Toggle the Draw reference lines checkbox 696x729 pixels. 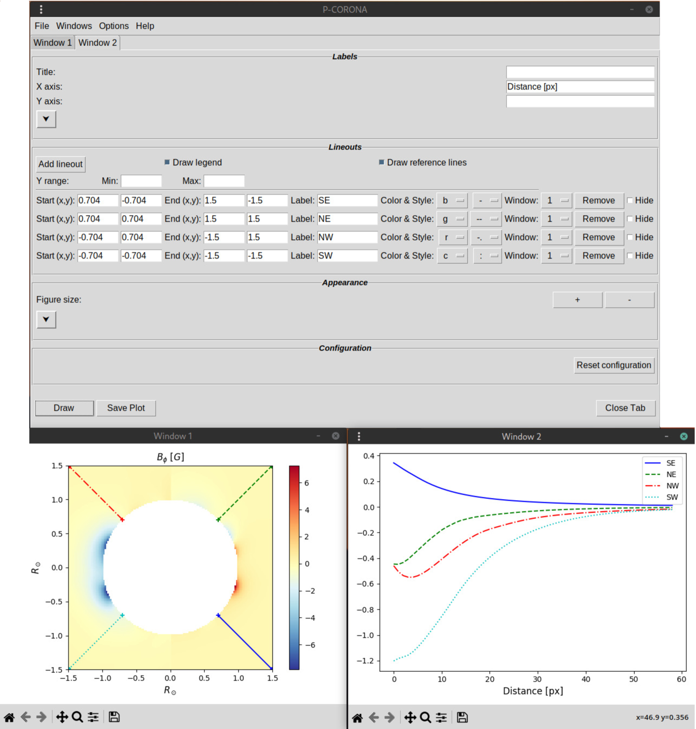382,162
